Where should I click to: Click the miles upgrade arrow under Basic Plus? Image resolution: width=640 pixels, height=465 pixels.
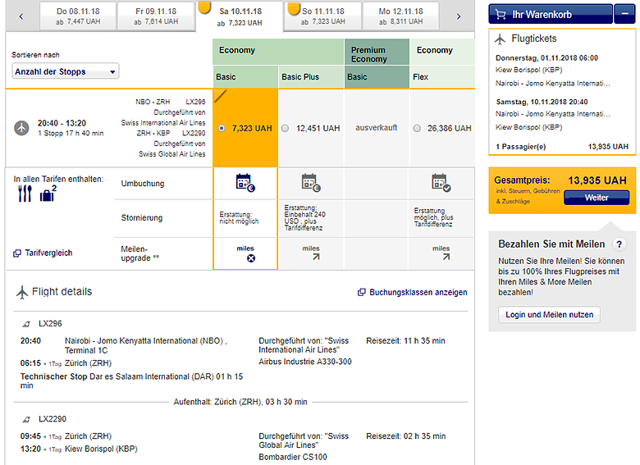coord(310,257)
